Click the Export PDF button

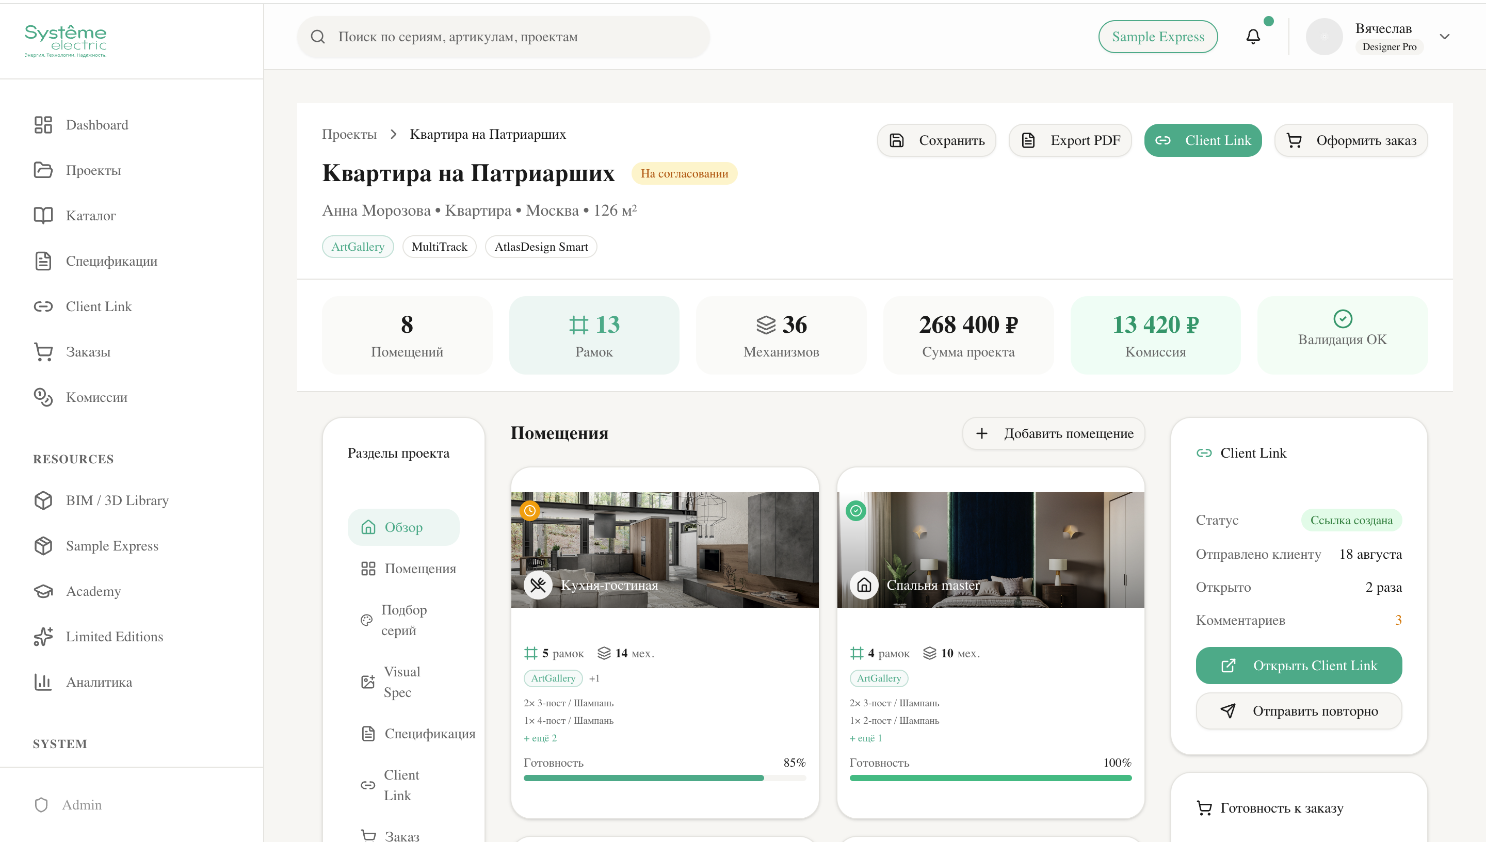[1070, 140]
